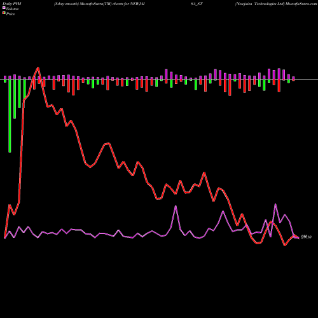This screenshot has width=318, height=318.
Task: Click the magenta Volume legend swatch
Action: coord(4,8)
